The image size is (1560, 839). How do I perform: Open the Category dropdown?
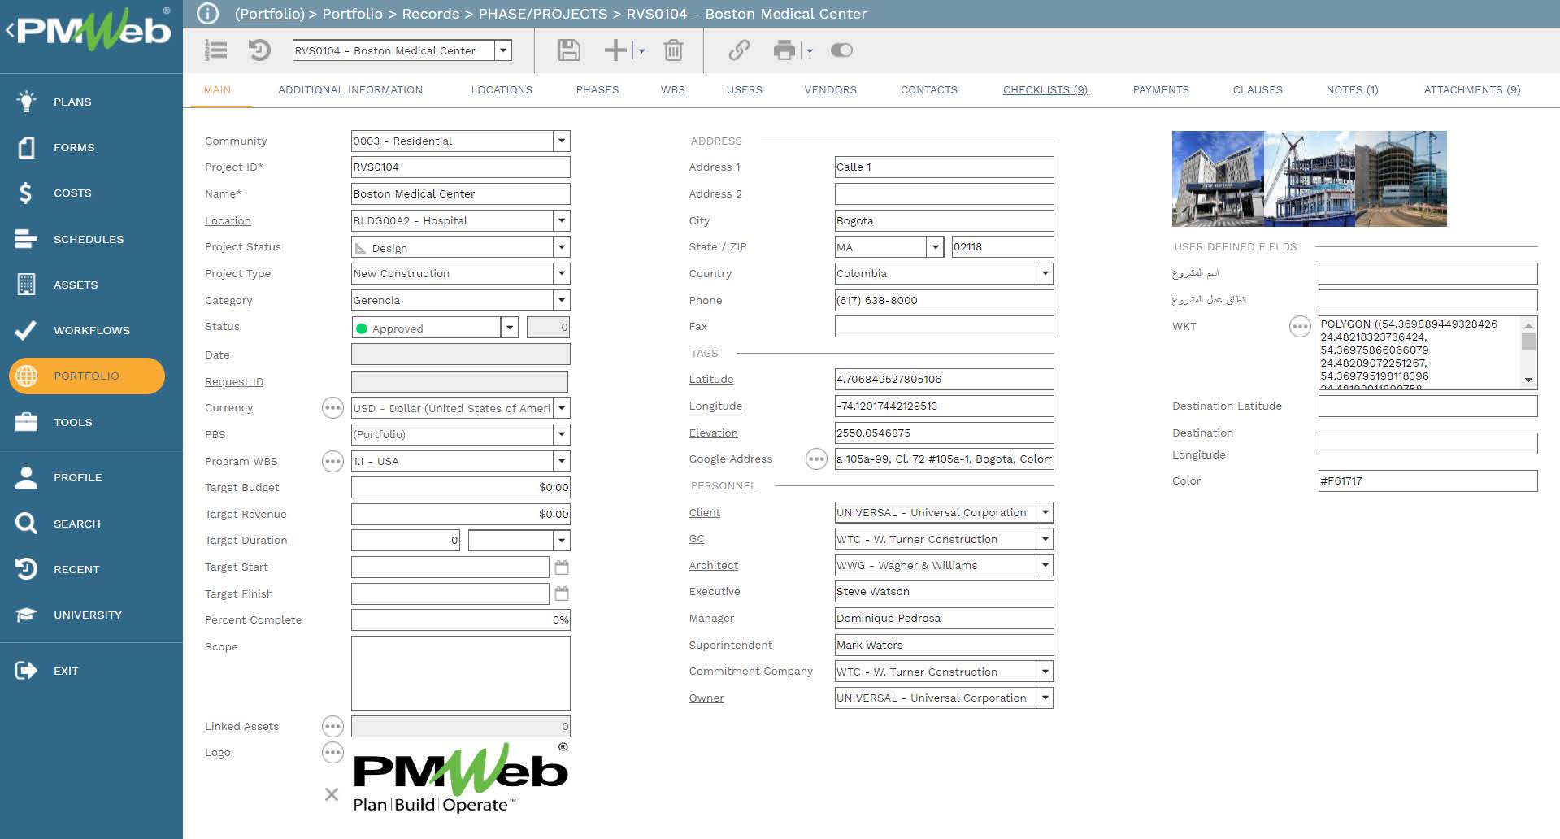562,300
